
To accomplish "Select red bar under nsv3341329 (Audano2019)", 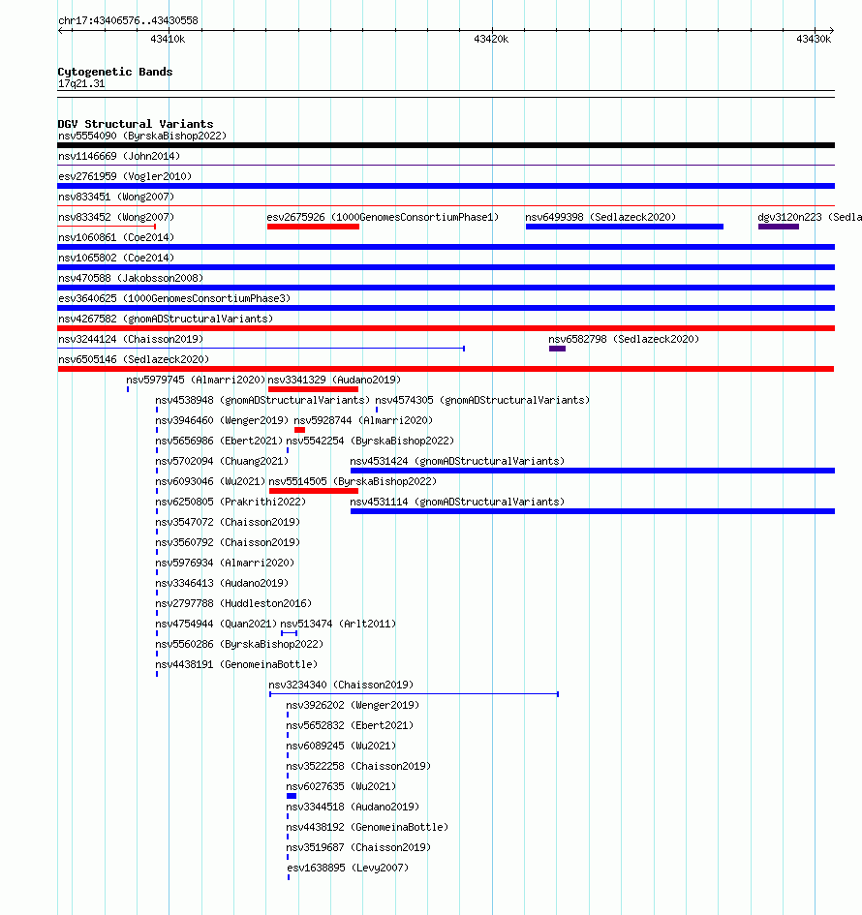I will pos(314,389).
